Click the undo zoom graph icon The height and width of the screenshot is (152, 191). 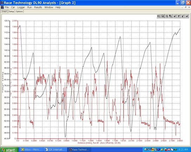159,16
